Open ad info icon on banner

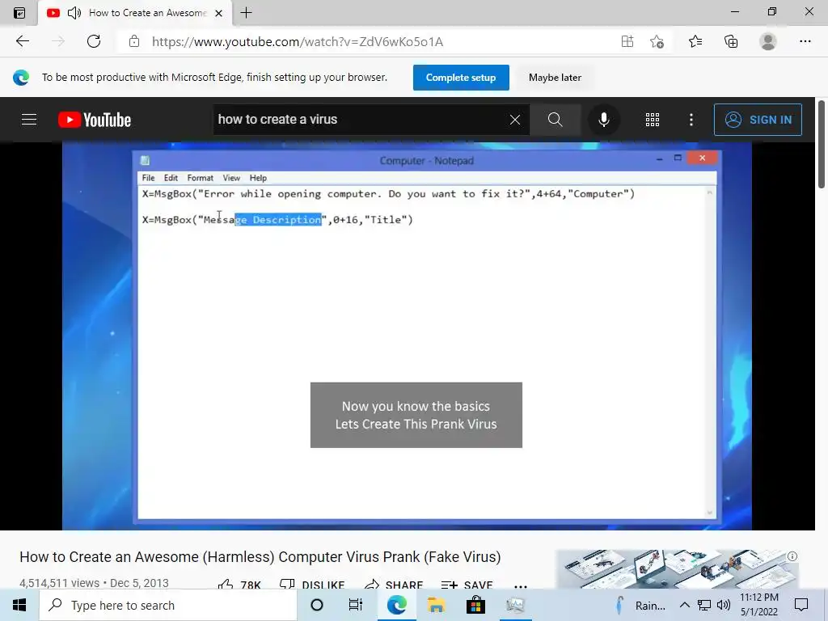(x=792, y=556)
